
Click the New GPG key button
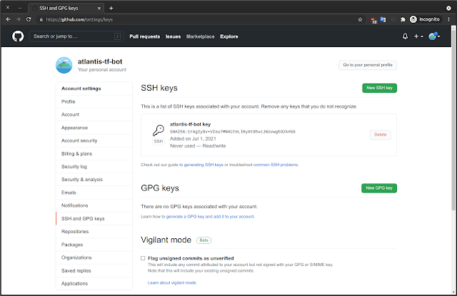(x=379, y=188)
